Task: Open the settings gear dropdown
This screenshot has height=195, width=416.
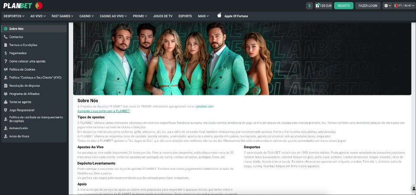Action: (x=387, y=6)
